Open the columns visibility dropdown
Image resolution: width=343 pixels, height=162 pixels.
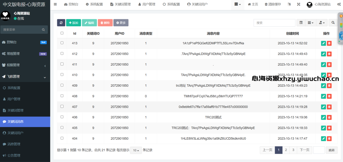click(x=311, y=23)
